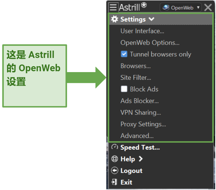This screenshot has width=216, height=190.
Task: Open VPN Sharing entry
Action: (x=141, y=113)
